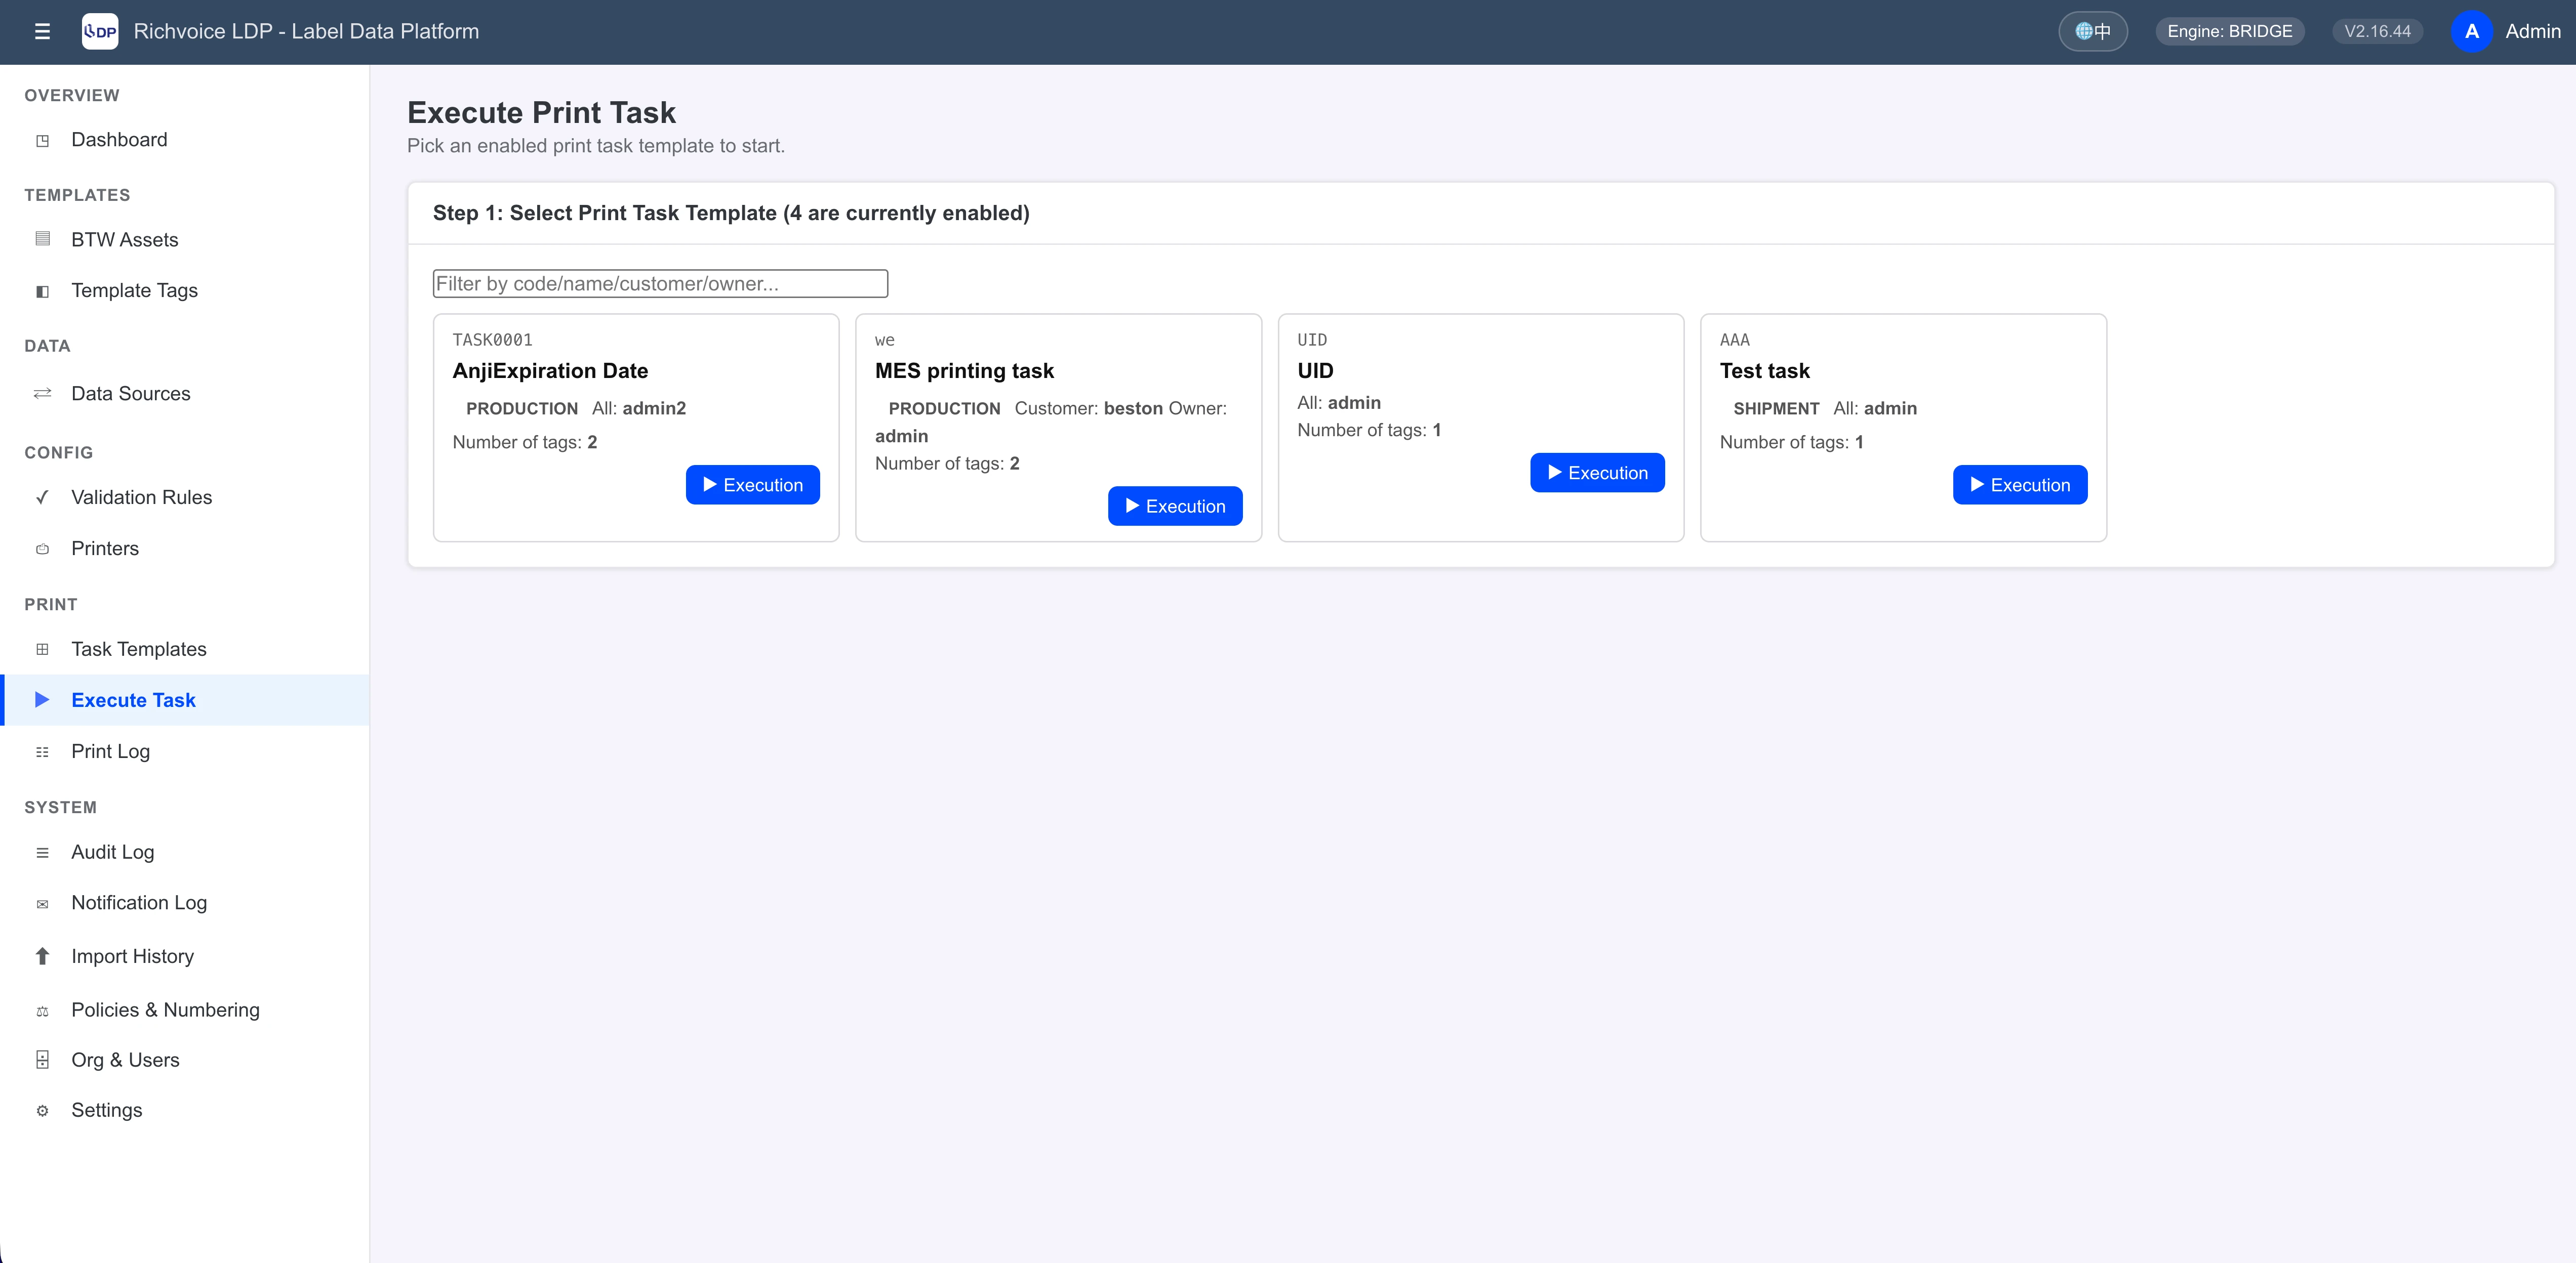Click the Settings gear icon
This screenshot has height=1263, width=2576.
(42, 1111)
